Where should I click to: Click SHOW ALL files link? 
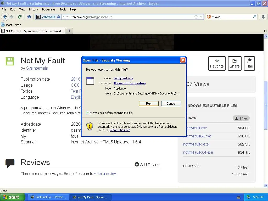[x=191, y=166]
